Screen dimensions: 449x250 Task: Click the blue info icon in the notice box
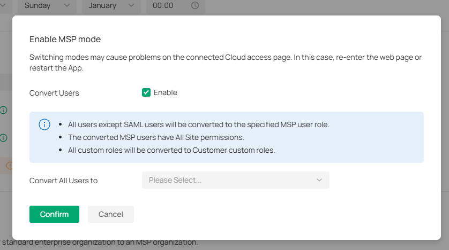click(x=44, y=124)
